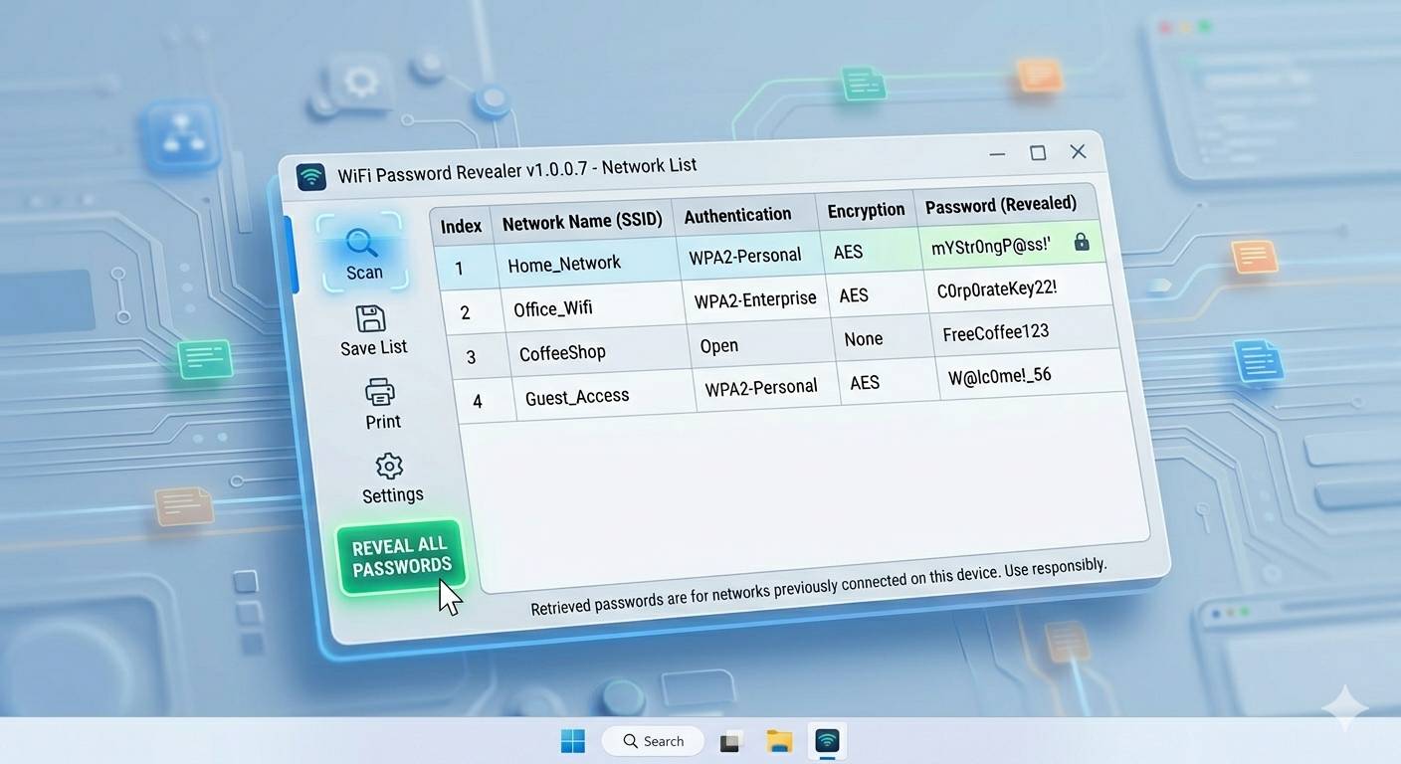Click the Password (Revealed) column header
The height and width of the screenshot is (764, 1401).
[x=1000, y=205]
